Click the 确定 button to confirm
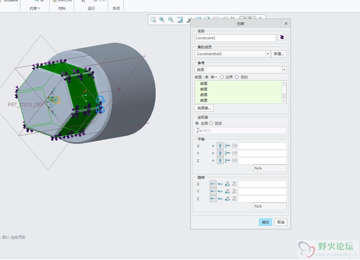Image resolution: width=360 pixels, height=260 pixels. 265,222
